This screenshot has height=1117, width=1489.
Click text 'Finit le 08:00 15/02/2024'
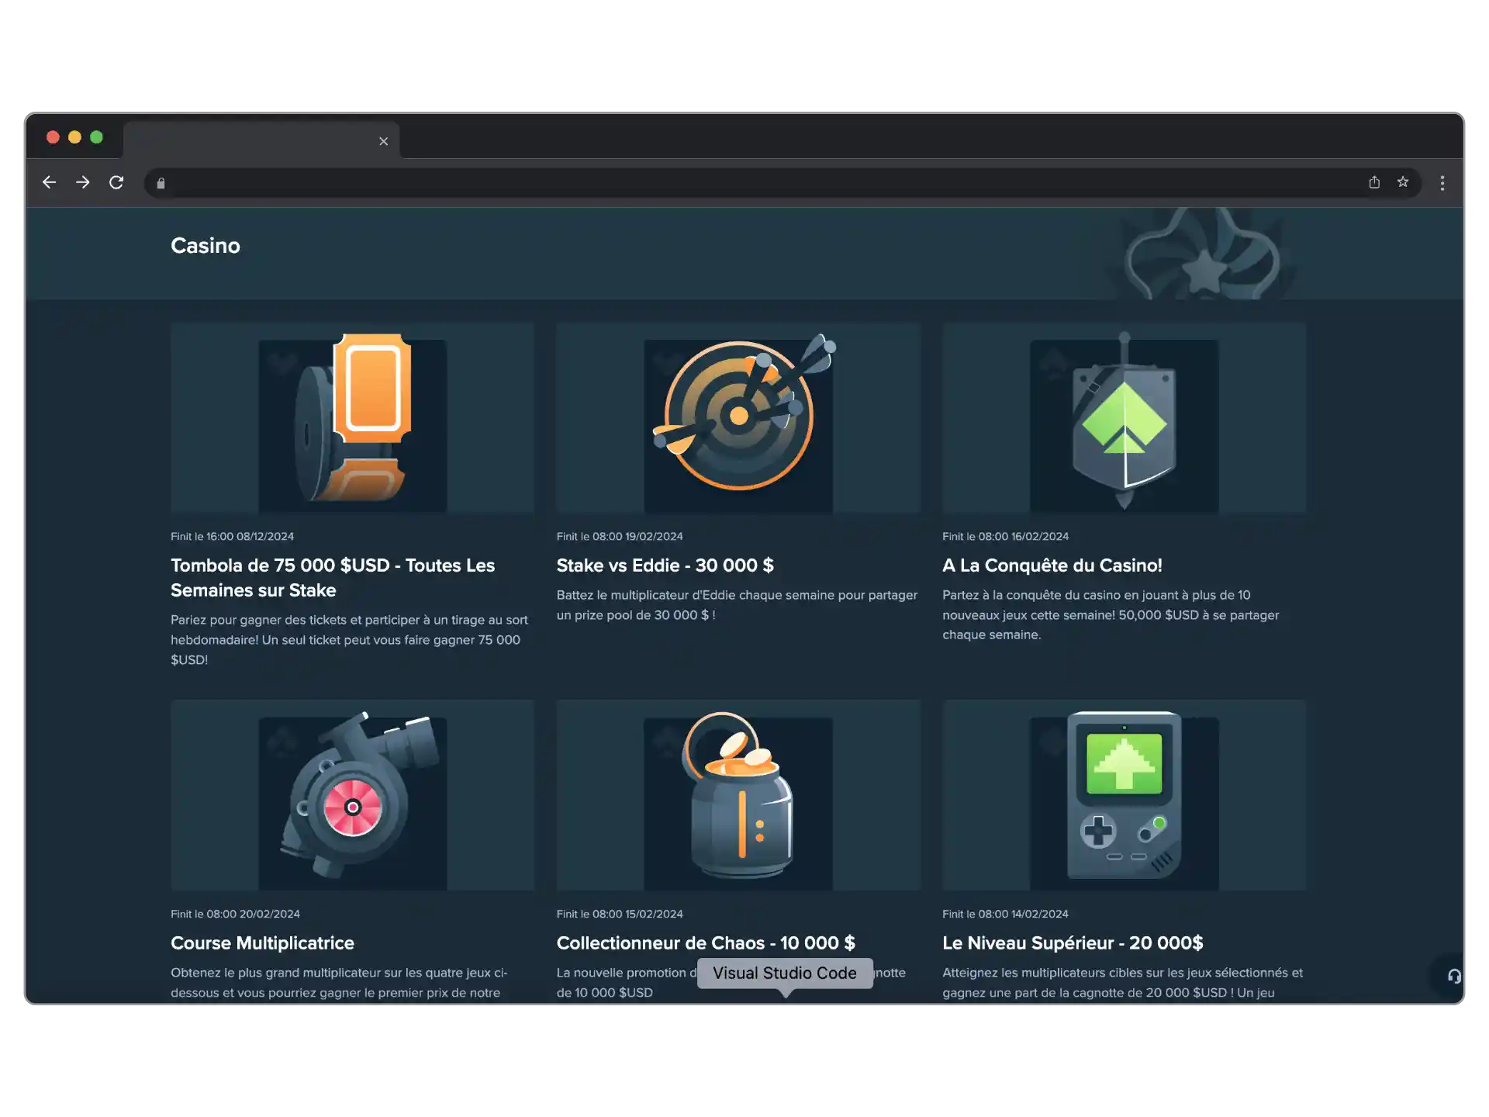(620, 915)
